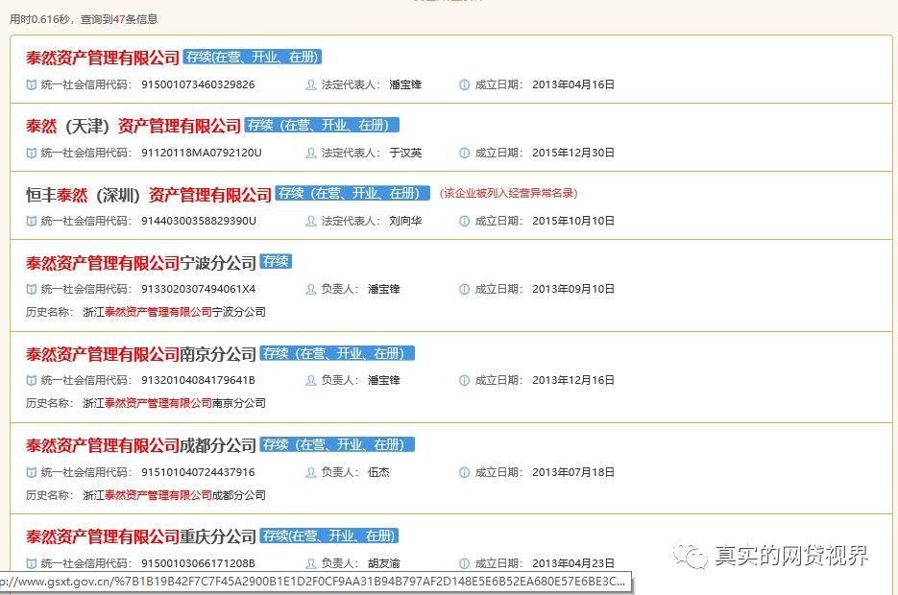Image resolution: width=898 pixels, height=595 pixels.
Task: Open 恒丰泰然（深圳）资产管理有限公司 listing
Action: point(149,195)
